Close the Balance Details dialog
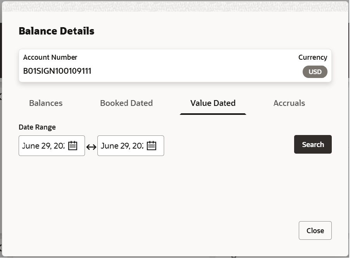This screenshot has height=258, width=350. click(315, 230)
